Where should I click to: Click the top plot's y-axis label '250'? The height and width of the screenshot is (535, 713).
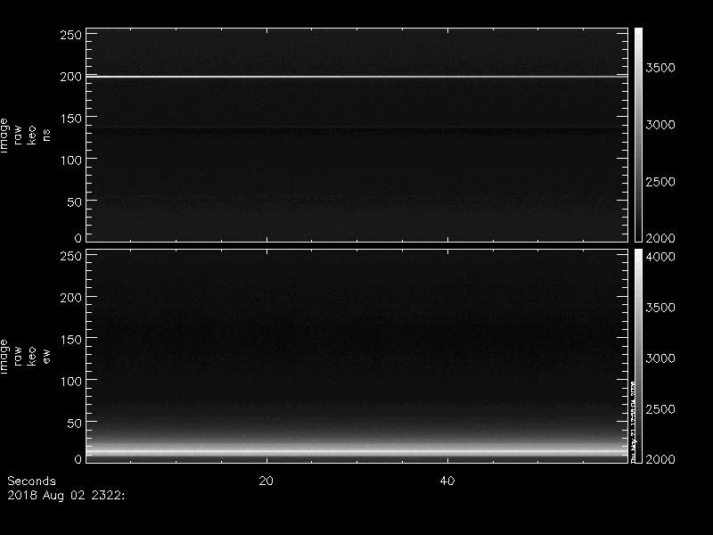(71, 35)
